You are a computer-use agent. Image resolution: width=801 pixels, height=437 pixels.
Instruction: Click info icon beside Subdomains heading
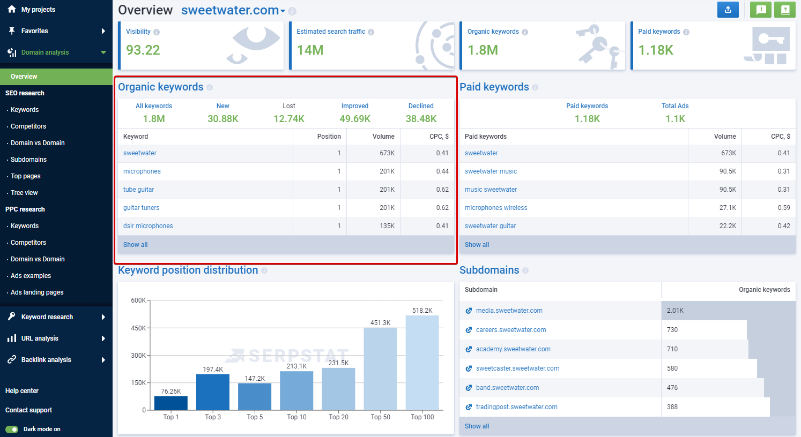pyautogui.click(x=525, y=270)
